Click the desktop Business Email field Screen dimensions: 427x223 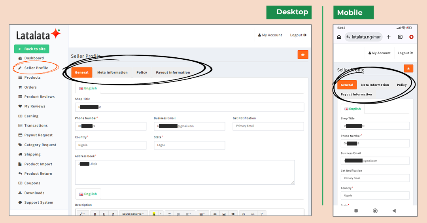[189, 126]
